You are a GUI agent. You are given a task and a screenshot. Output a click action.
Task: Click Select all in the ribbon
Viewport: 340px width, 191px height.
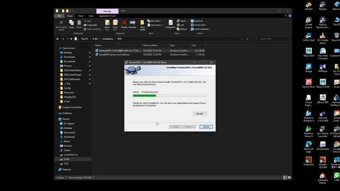click(x=197, y=21)
